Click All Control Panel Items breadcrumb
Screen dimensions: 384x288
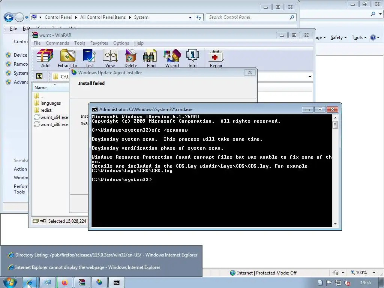pos(103,17)
